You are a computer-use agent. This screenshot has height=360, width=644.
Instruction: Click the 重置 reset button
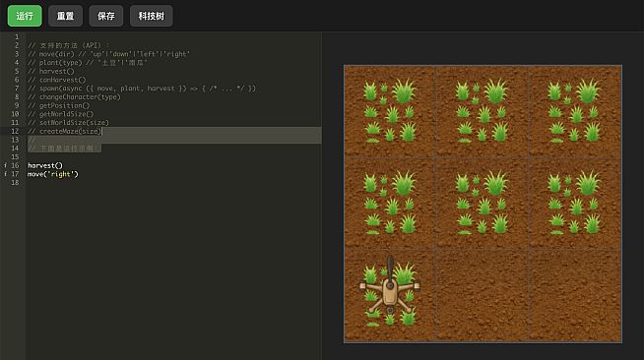coord(65,16)
